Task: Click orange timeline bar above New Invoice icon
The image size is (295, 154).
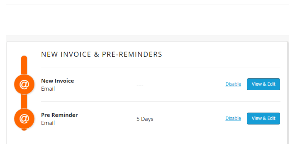Action: (x=24, y=65)
